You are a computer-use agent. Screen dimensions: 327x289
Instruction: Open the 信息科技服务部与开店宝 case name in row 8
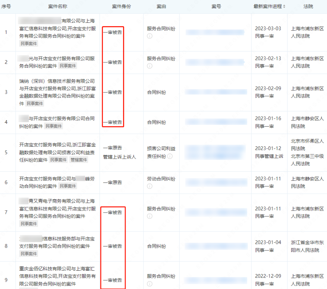pyautogui.click(x=57, y=242)
